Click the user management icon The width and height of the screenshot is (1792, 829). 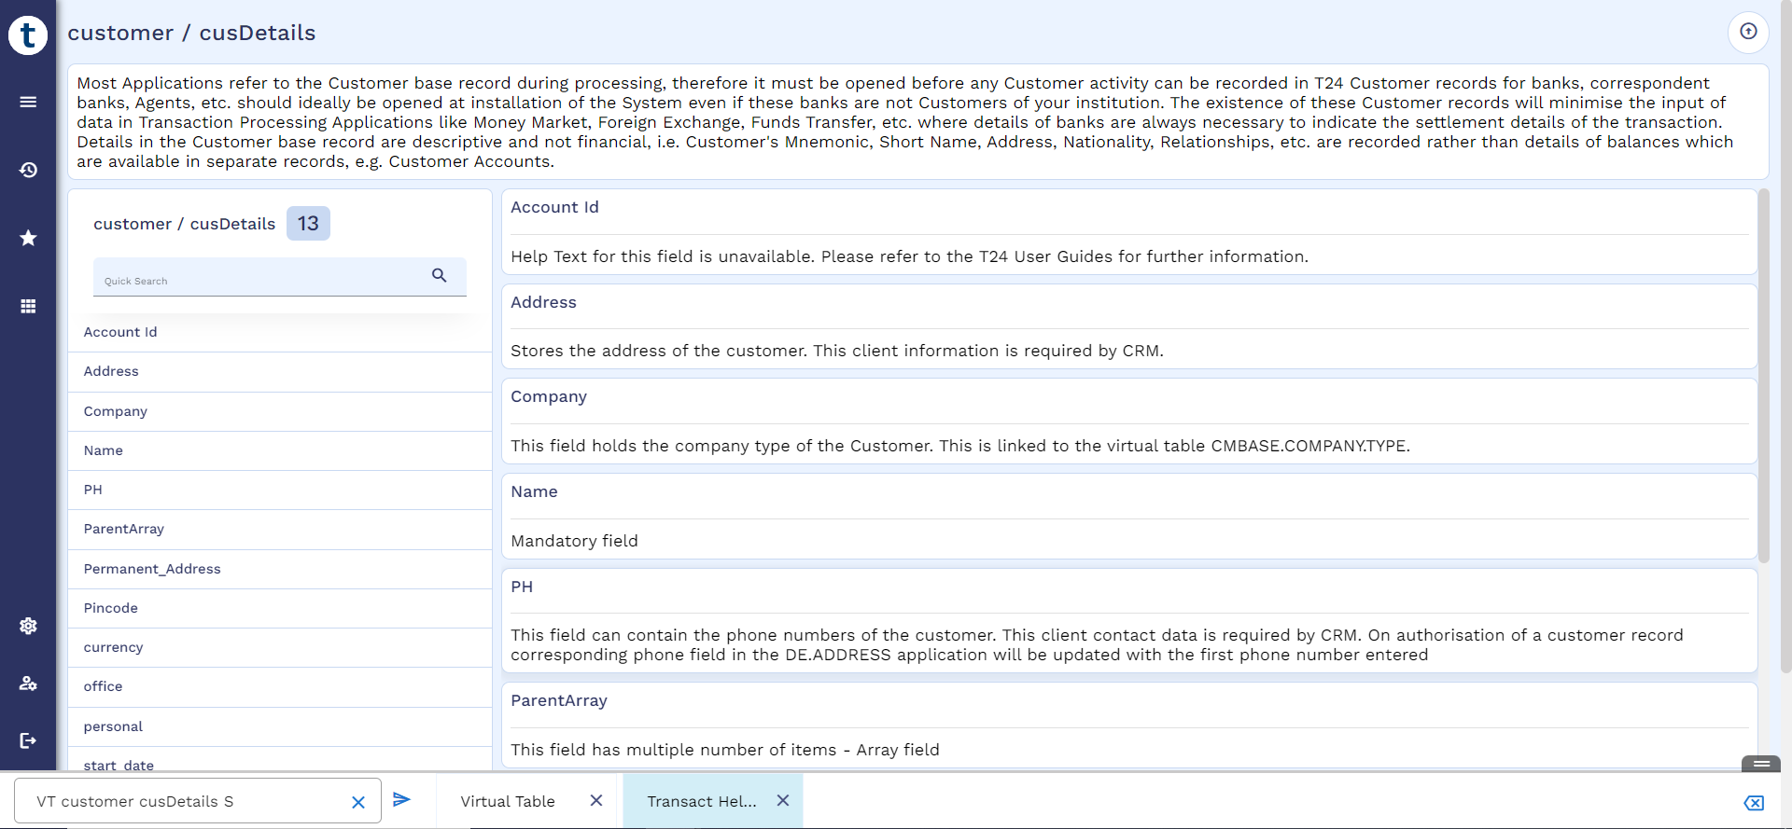[x=28, y=684]
